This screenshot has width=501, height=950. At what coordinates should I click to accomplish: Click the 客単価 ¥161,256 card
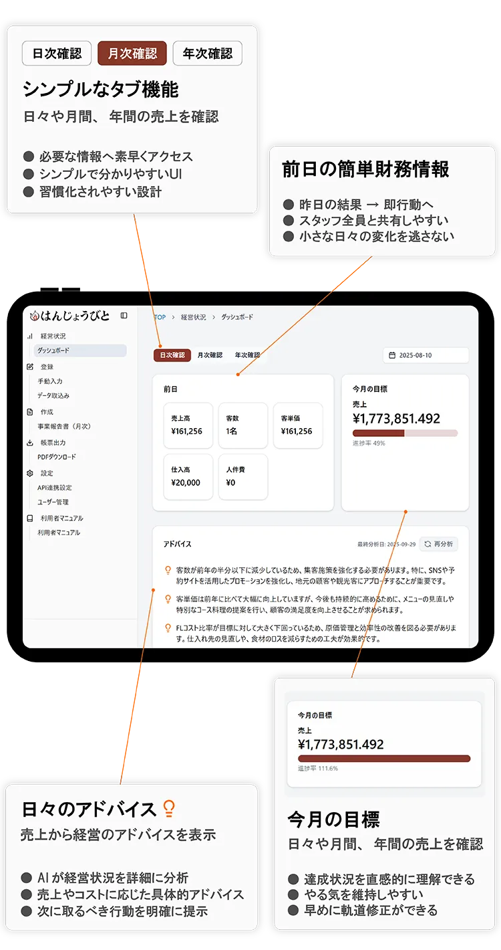[x=298, y=425]
